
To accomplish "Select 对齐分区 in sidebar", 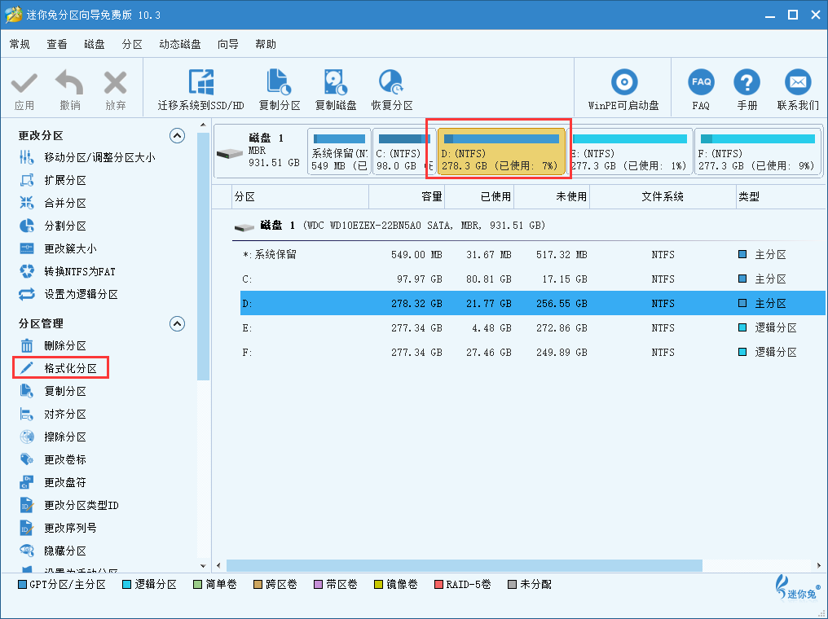I will [53, 415].
